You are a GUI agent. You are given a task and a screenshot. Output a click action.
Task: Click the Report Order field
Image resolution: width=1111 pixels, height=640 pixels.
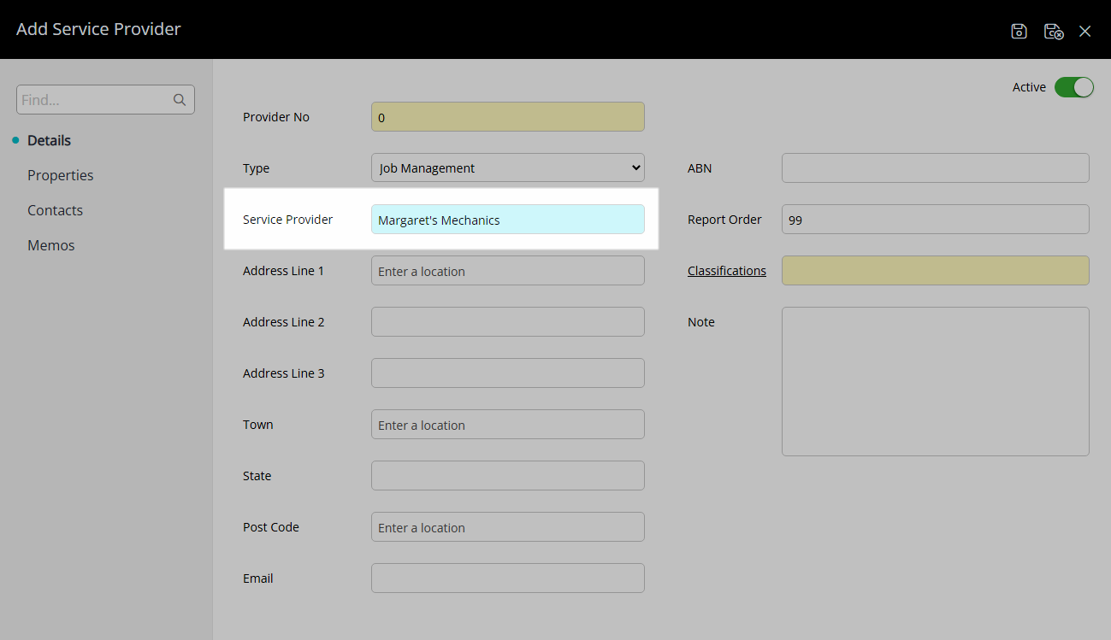pyautogui.click(x=936, y=220)
